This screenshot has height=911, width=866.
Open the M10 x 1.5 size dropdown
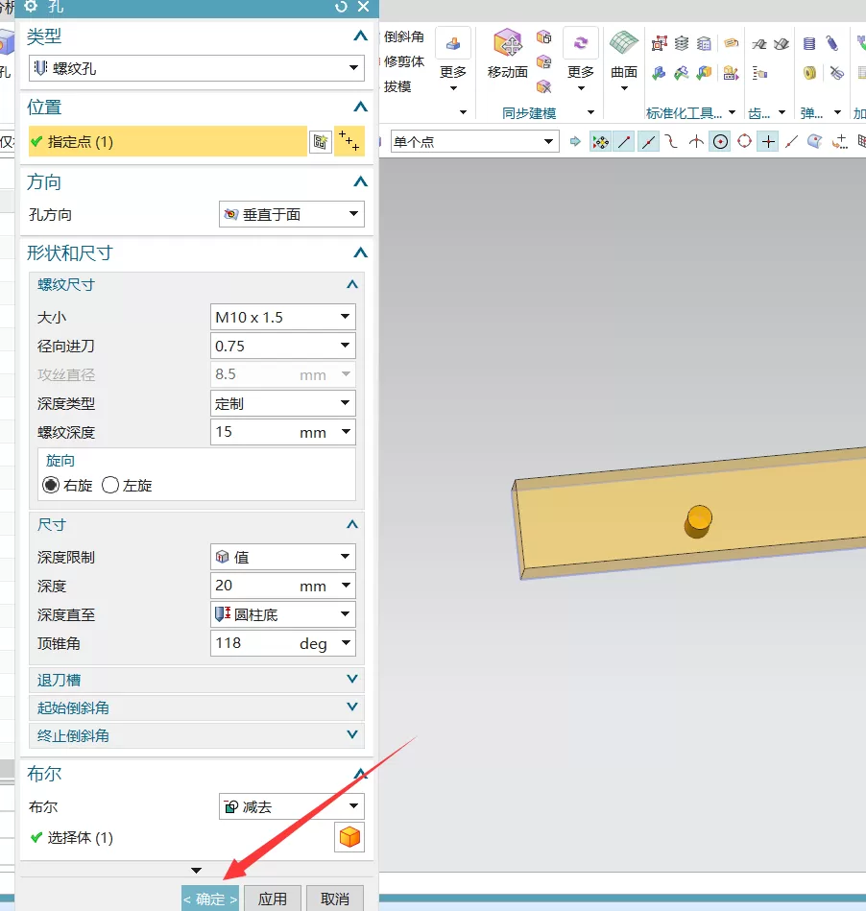point(282,317)
